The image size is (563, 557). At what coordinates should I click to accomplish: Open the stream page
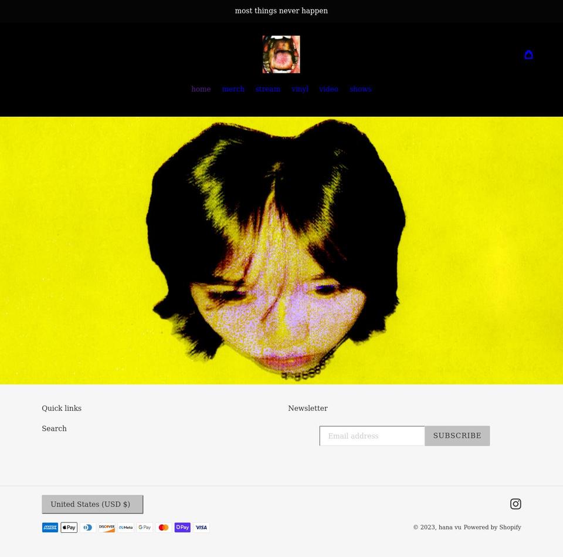pyautogui.click(x=267, y=89)
